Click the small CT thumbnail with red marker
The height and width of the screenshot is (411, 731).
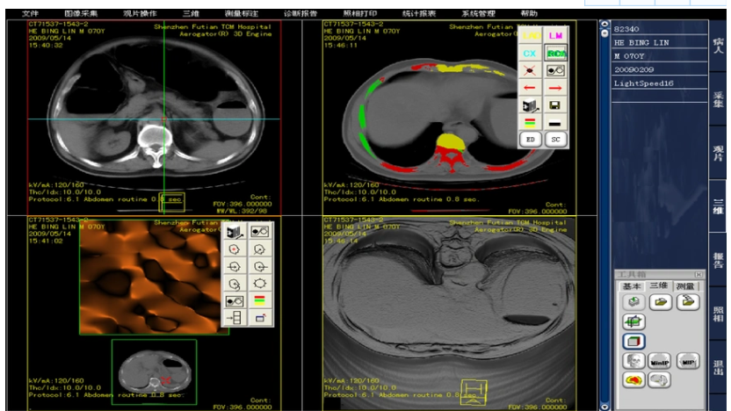[x=155, y=371]
